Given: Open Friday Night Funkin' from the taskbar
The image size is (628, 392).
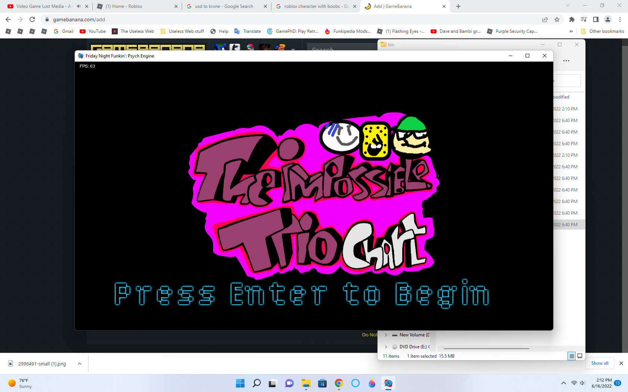Looking at the screenshot, I should 388,383.
